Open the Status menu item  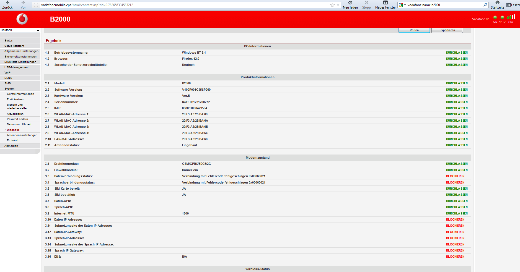tap(8, 41)
